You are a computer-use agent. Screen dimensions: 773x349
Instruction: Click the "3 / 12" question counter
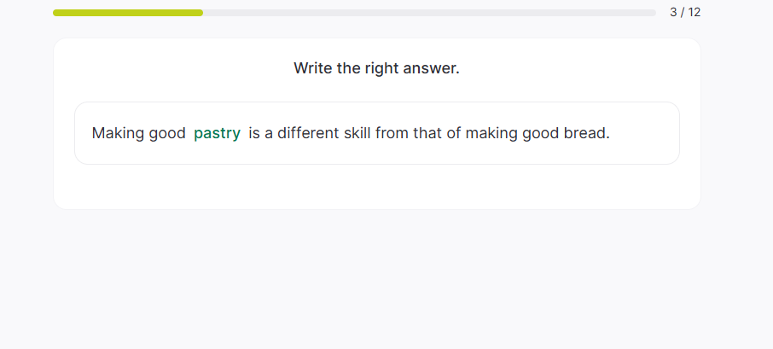pyautogui.click(x=685, y=12)
